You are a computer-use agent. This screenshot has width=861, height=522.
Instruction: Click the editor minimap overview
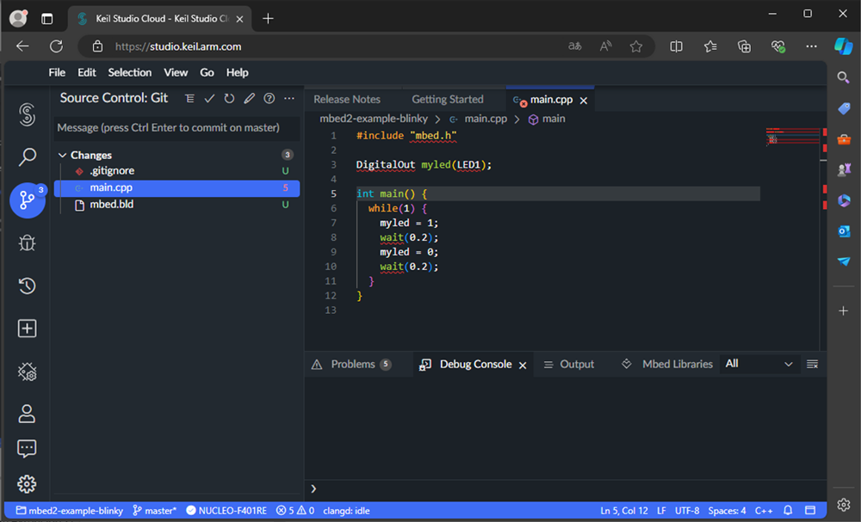tap(792, 137)
